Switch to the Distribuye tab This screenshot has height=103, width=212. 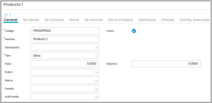[147, 20]
